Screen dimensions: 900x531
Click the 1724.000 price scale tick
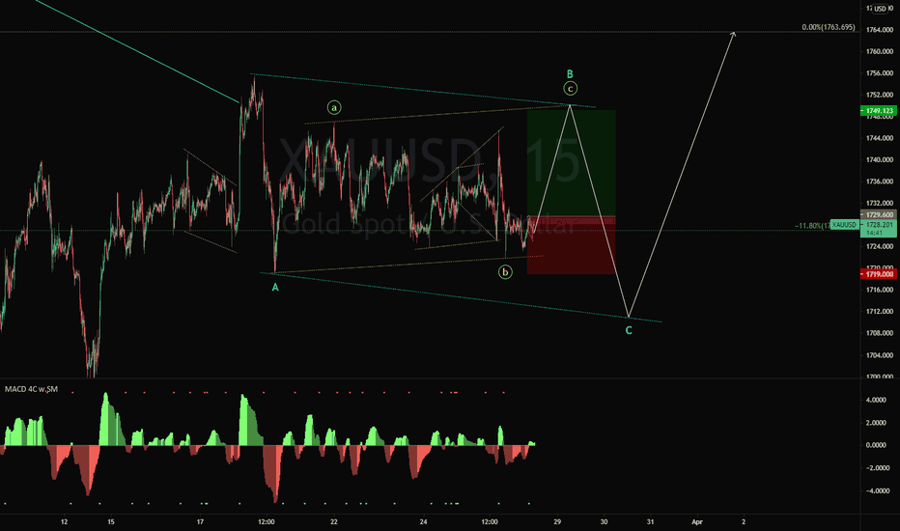880,247
